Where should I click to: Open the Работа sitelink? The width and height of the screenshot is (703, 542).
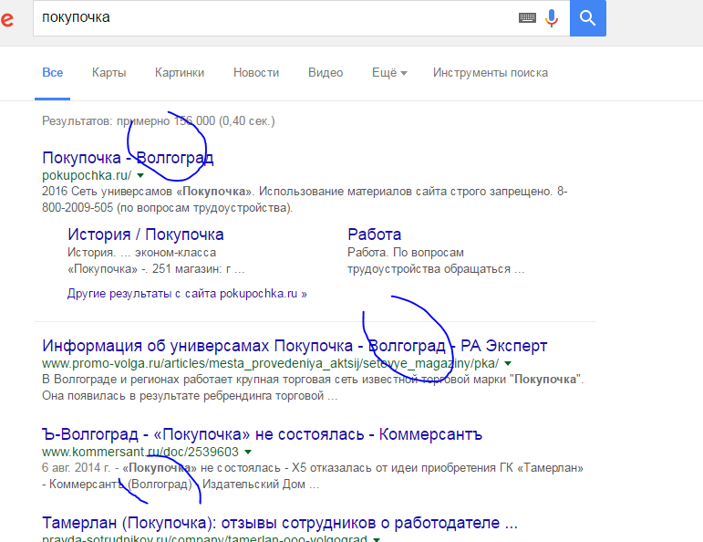(375, 235)
